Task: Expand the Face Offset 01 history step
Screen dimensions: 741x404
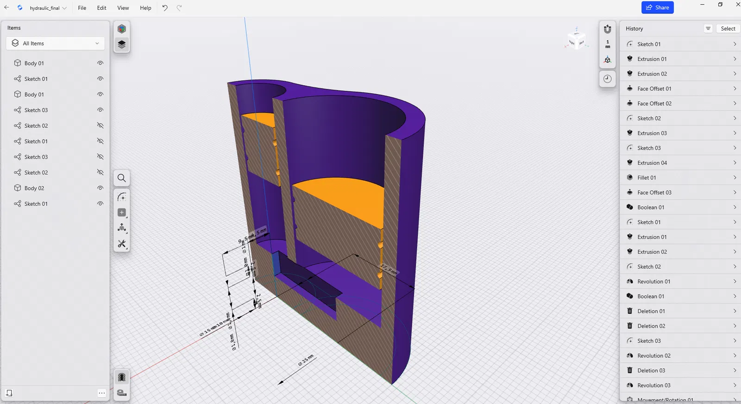Action: (735, 88)
